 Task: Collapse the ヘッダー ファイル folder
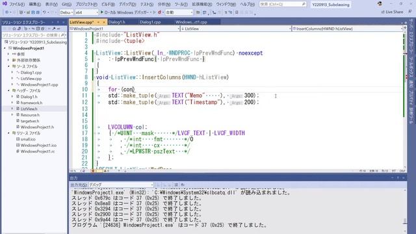point(8,91)
